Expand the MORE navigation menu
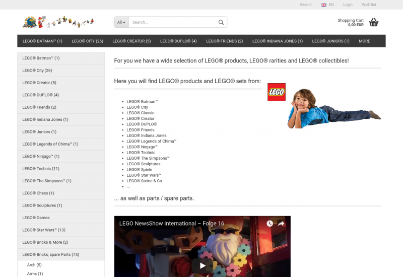The width and height of the screenshot is (403, 277). (x=364, y=41)
